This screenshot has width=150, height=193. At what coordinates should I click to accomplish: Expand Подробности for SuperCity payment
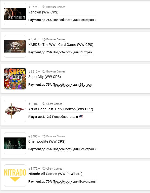(x=62, y=85)
